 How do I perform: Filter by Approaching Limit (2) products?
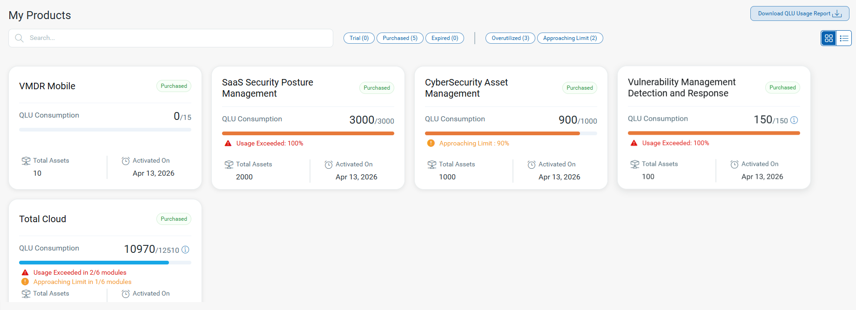pyautogui.click(x=570, y=38)
